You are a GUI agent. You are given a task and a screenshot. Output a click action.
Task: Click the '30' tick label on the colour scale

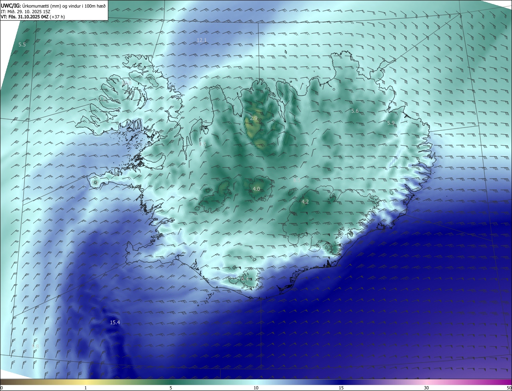[426, 388]
